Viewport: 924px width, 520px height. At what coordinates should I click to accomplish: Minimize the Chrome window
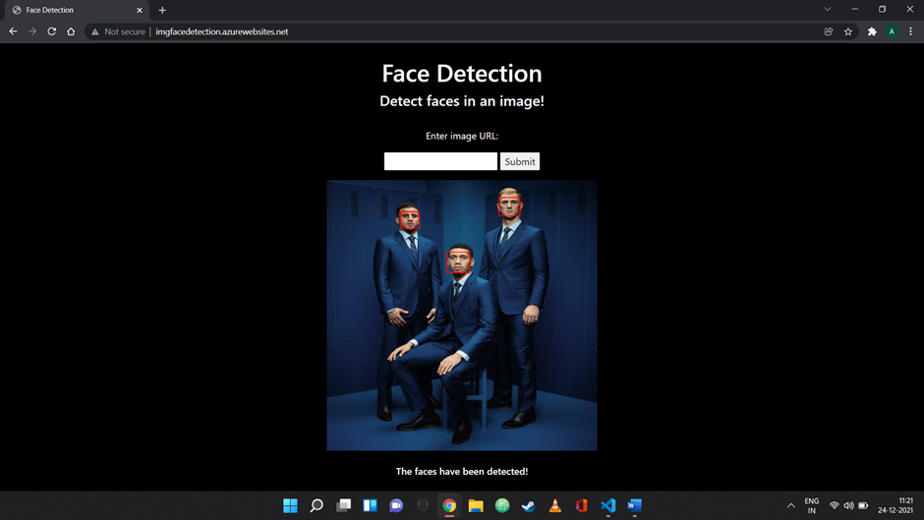click(x=854, y=10)
